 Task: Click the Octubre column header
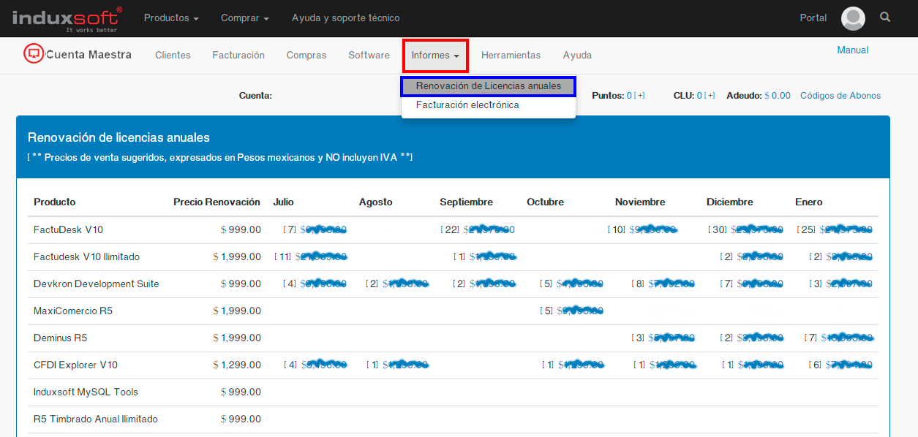point(546,202)
